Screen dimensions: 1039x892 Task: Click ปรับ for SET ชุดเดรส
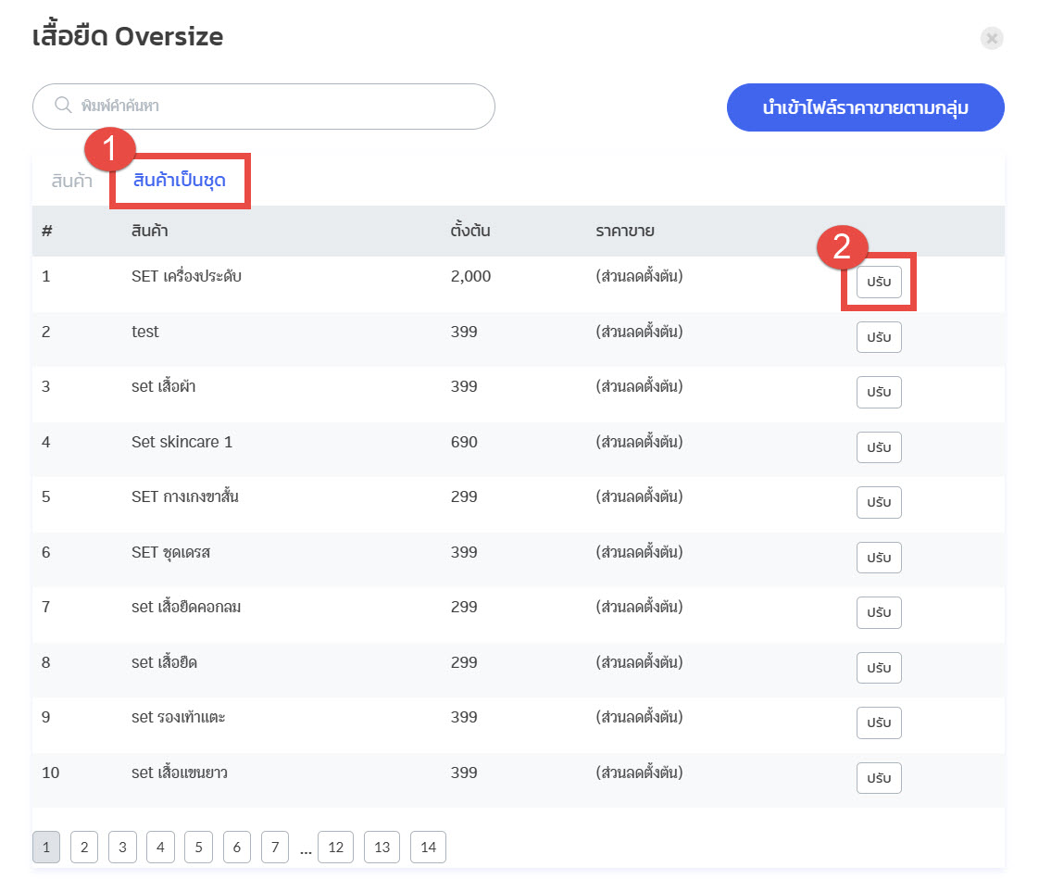coord(878,558)
